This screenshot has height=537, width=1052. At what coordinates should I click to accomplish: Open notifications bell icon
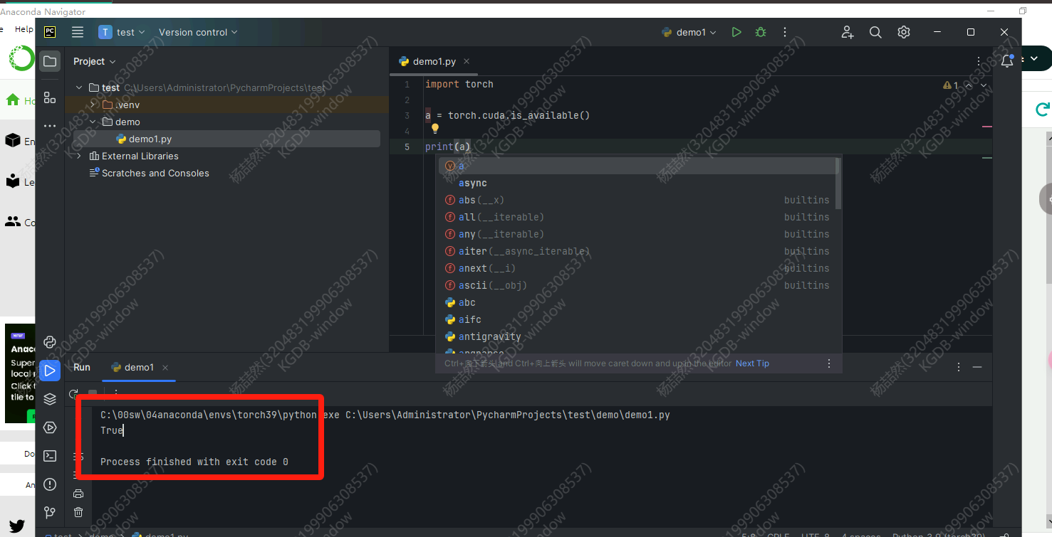click(x=1007, y=61)
